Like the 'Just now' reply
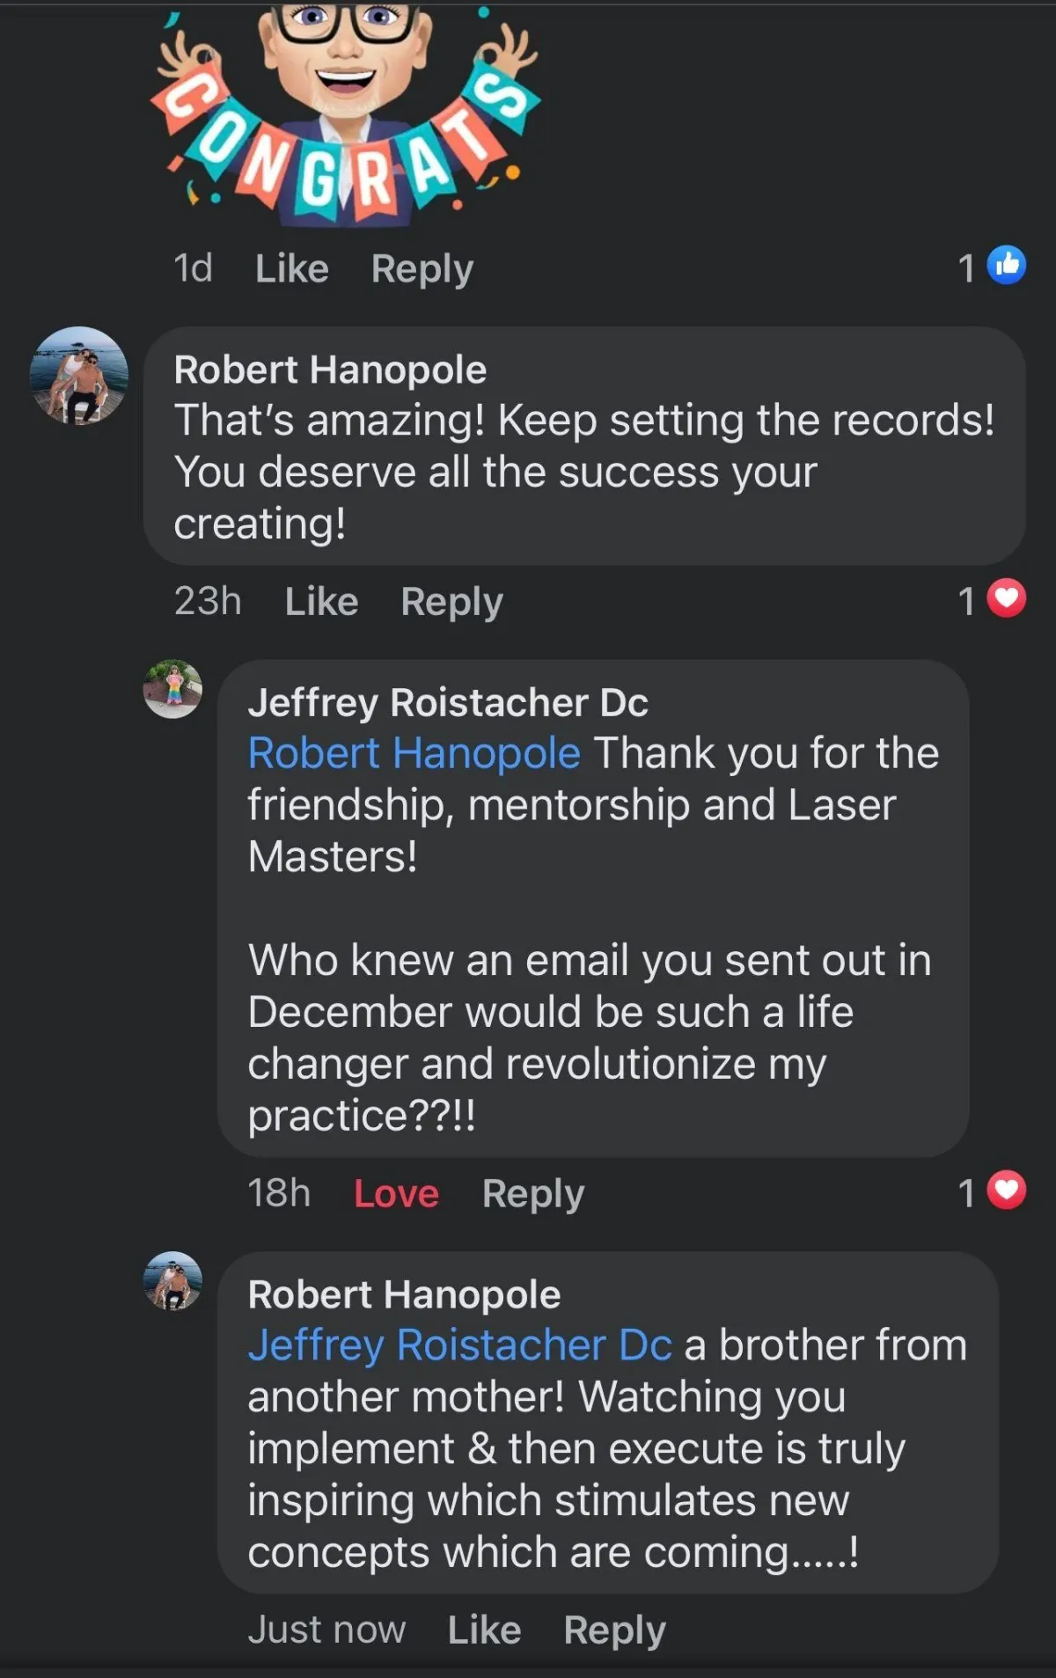 (484, 1630)
